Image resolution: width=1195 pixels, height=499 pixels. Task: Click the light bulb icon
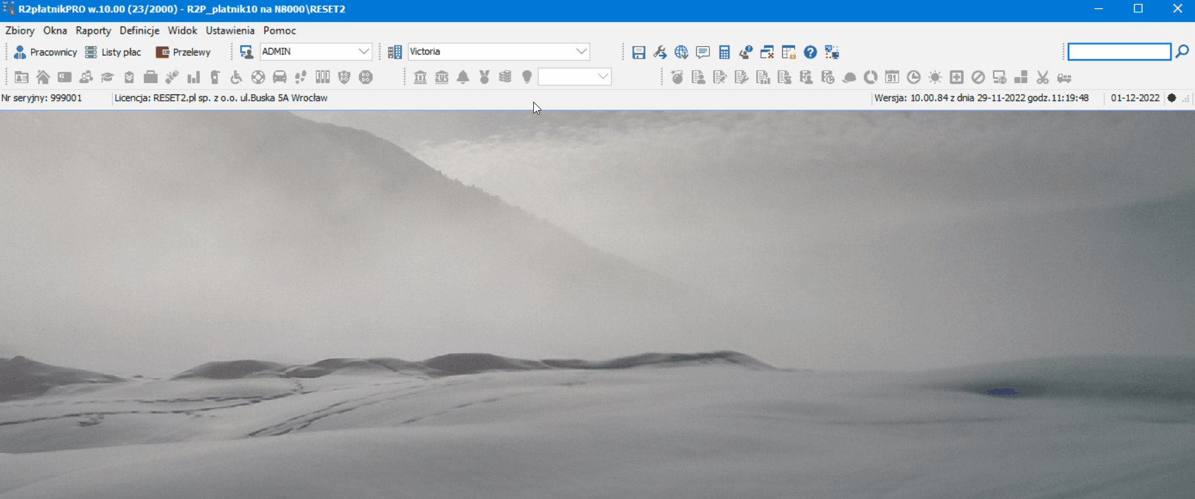coord(527,77)
